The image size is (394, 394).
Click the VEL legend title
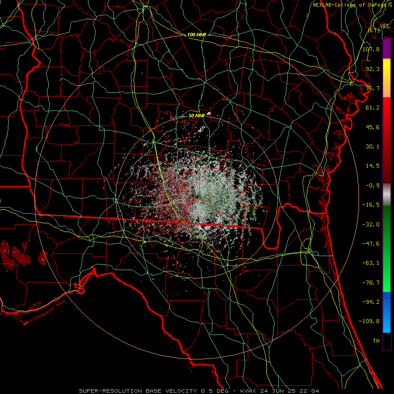(384, 26)
